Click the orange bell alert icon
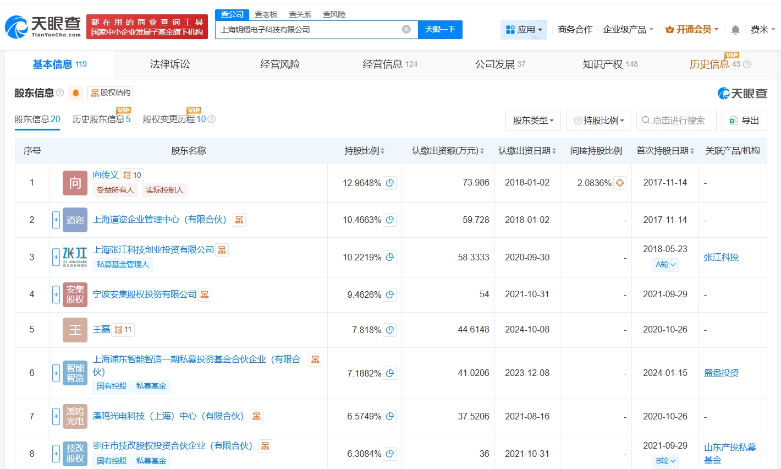 [x=76, y=93]
